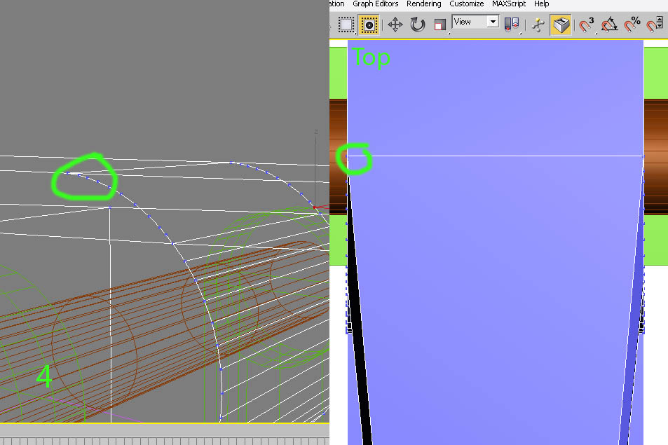The width and height of the screenshot is (668, 445).
Task: Open the MAXScript menu
Action: tap(509, 4)
